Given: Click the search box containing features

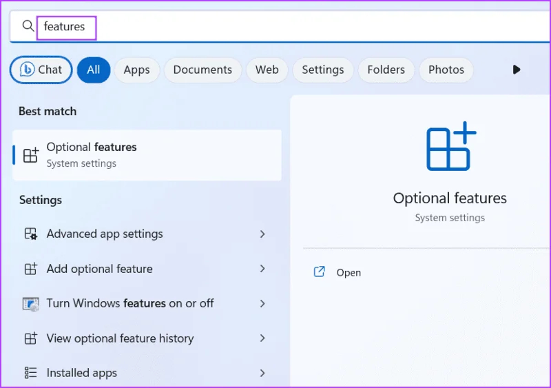Looking at the screenshot, I should tap(280, 27).
